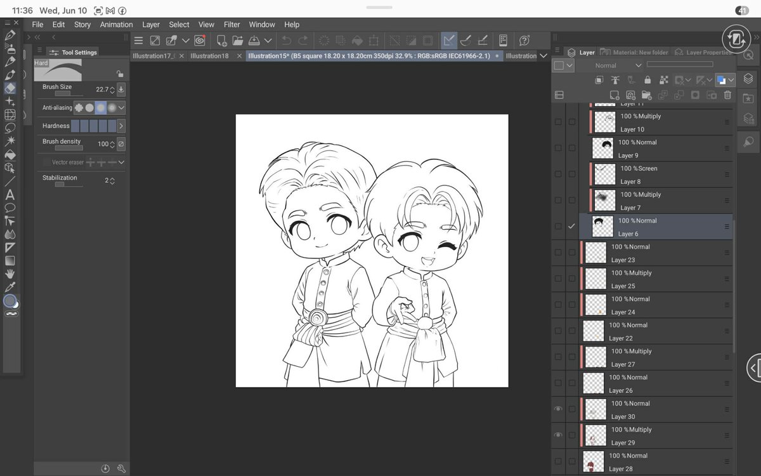The height and width of the screenshot is (476, 761).
Task: Hide Layer 29 using its eye icon
Action: (x=558, y=435)
